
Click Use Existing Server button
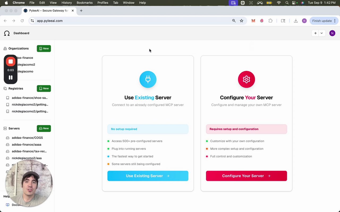coord(148,176)
